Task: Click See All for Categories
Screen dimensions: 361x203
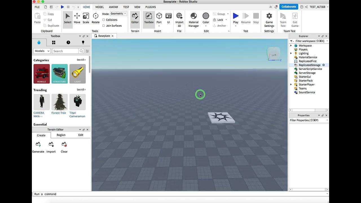Action: [x=81, y=60]
